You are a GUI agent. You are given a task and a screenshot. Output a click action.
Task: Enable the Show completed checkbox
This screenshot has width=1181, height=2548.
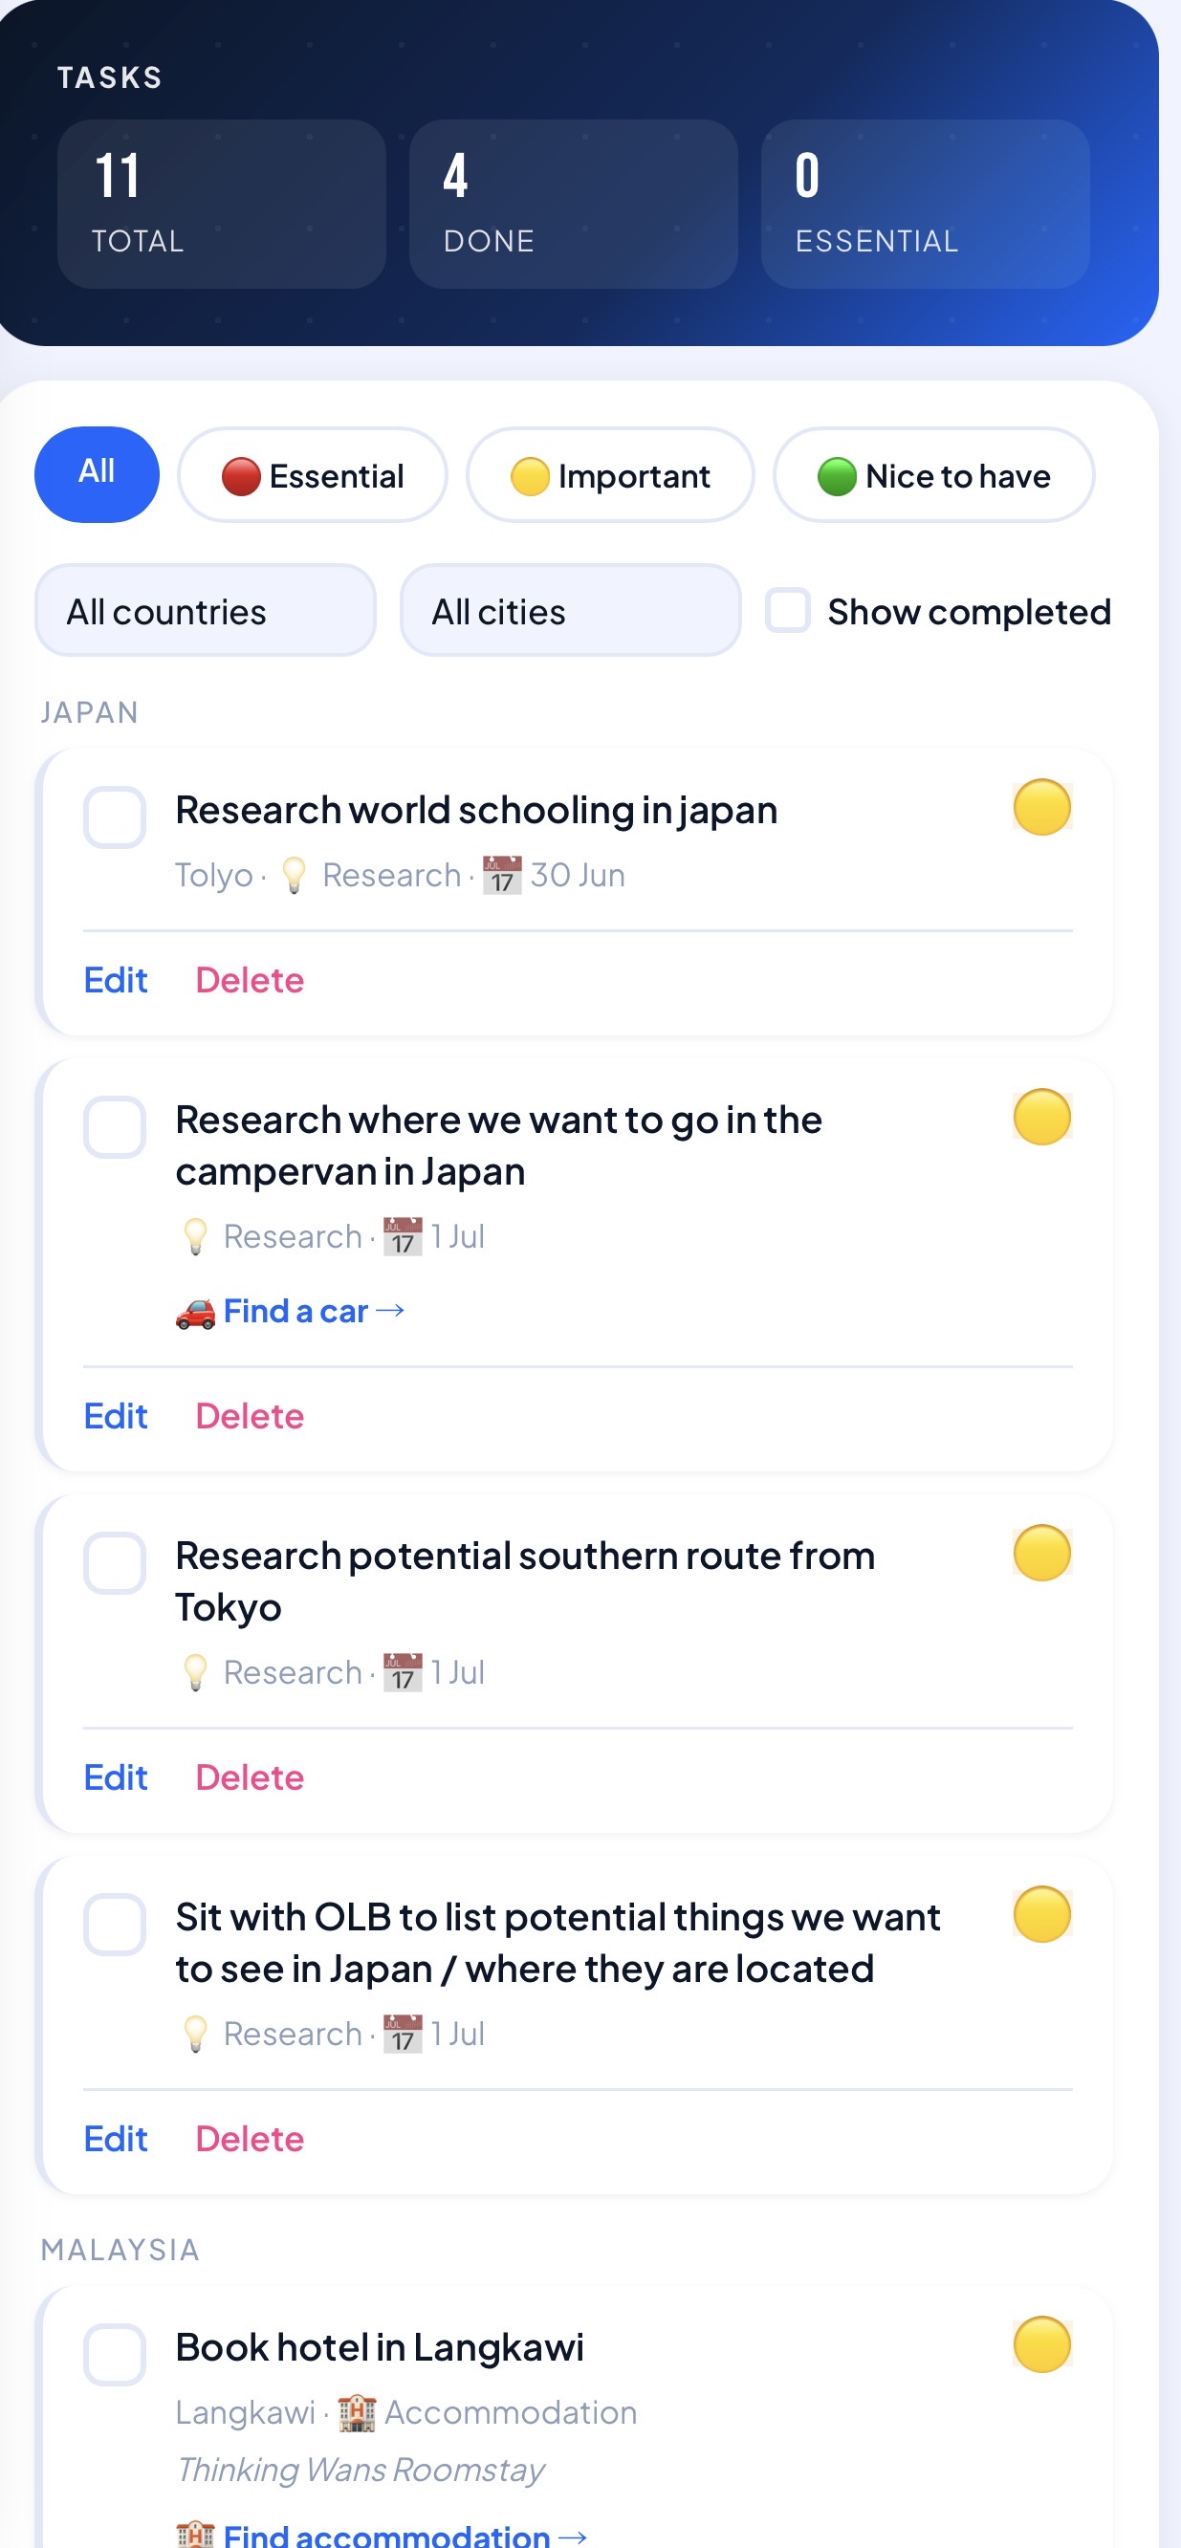(787, 610)
